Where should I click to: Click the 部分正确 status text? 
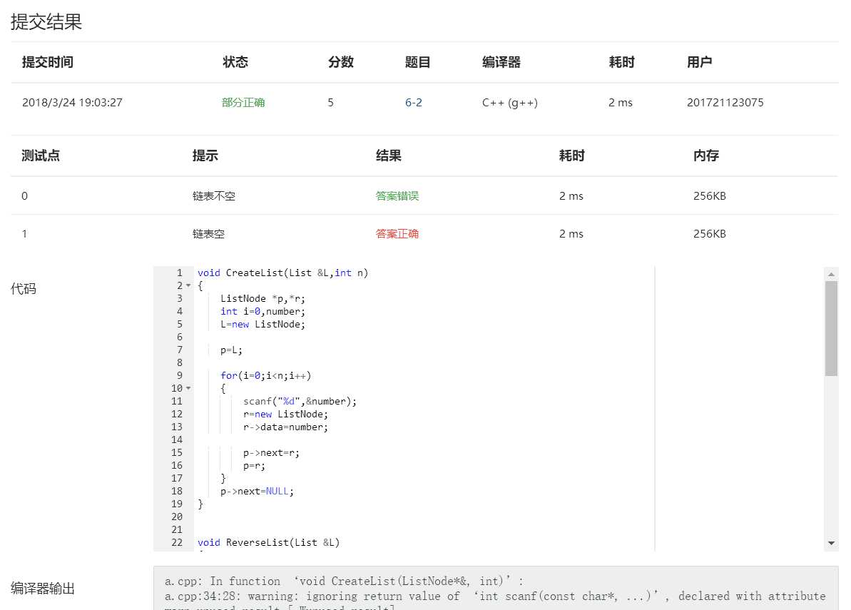243,103
